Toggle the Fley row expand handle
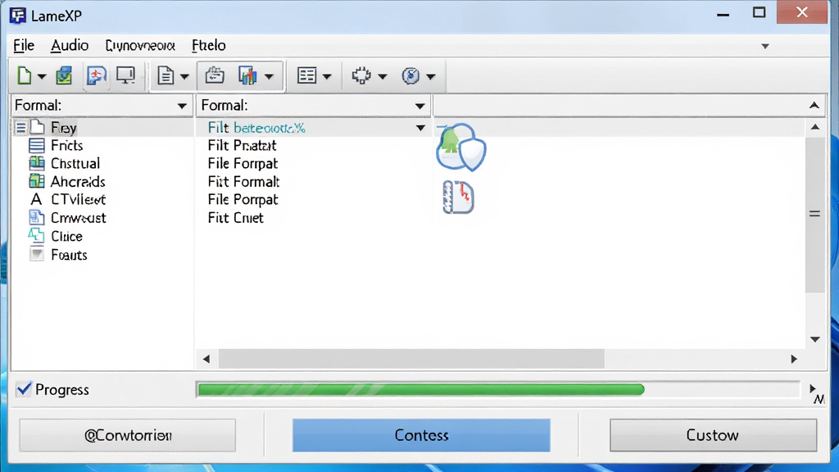 pos(20,127)
